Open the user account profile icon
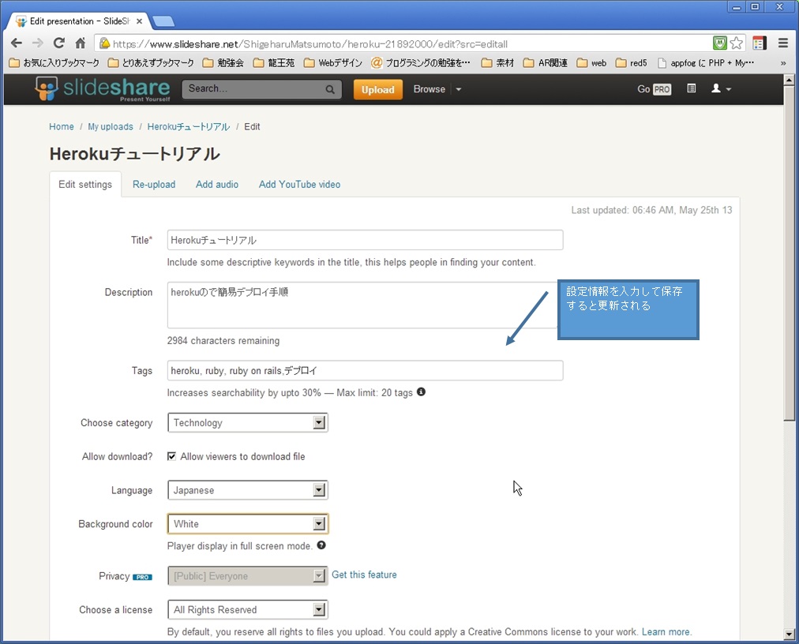The width and height of the screenshot is (799, 644). point(721,88)
